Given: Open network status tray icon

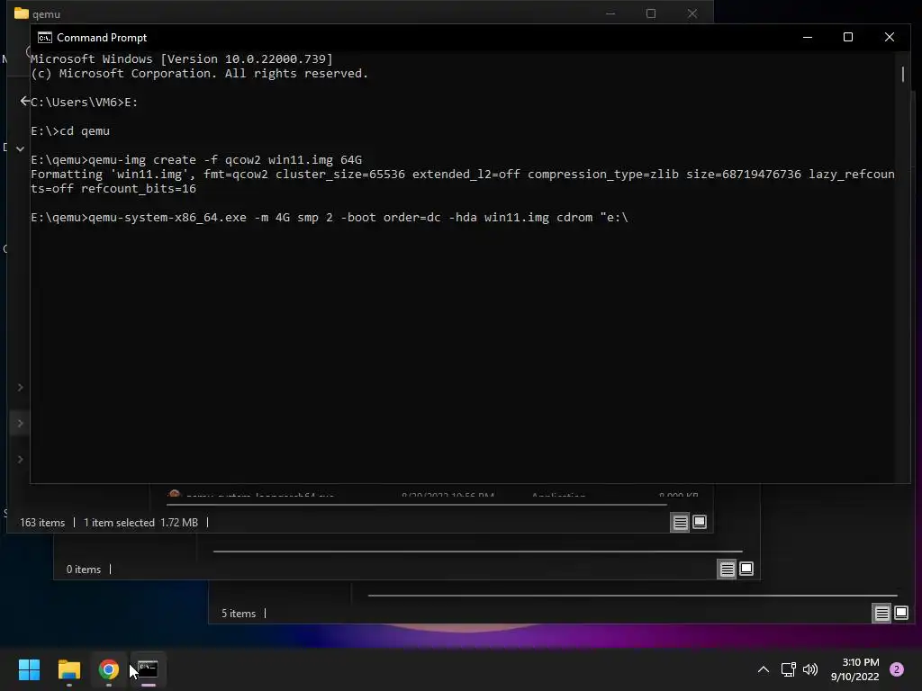Looking at the screenshot, I should 788,669.
